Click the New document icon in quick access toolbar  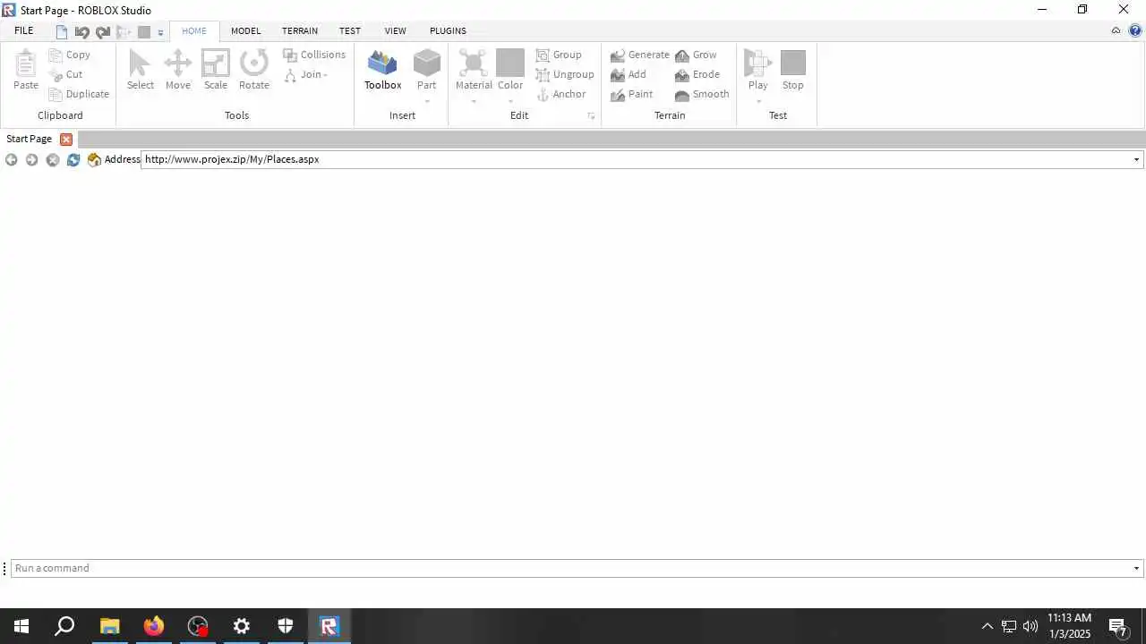(62, 32)
